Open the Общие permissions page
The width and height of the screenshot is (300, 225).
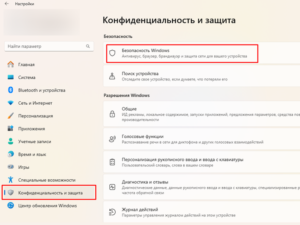coord(202,114)
